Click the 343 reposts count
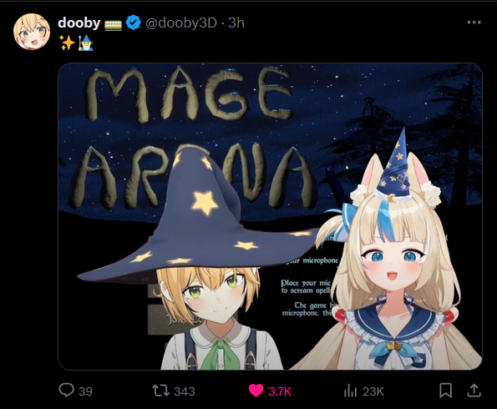This screenshot has width=497, height=409. click(x=185, y=391)
